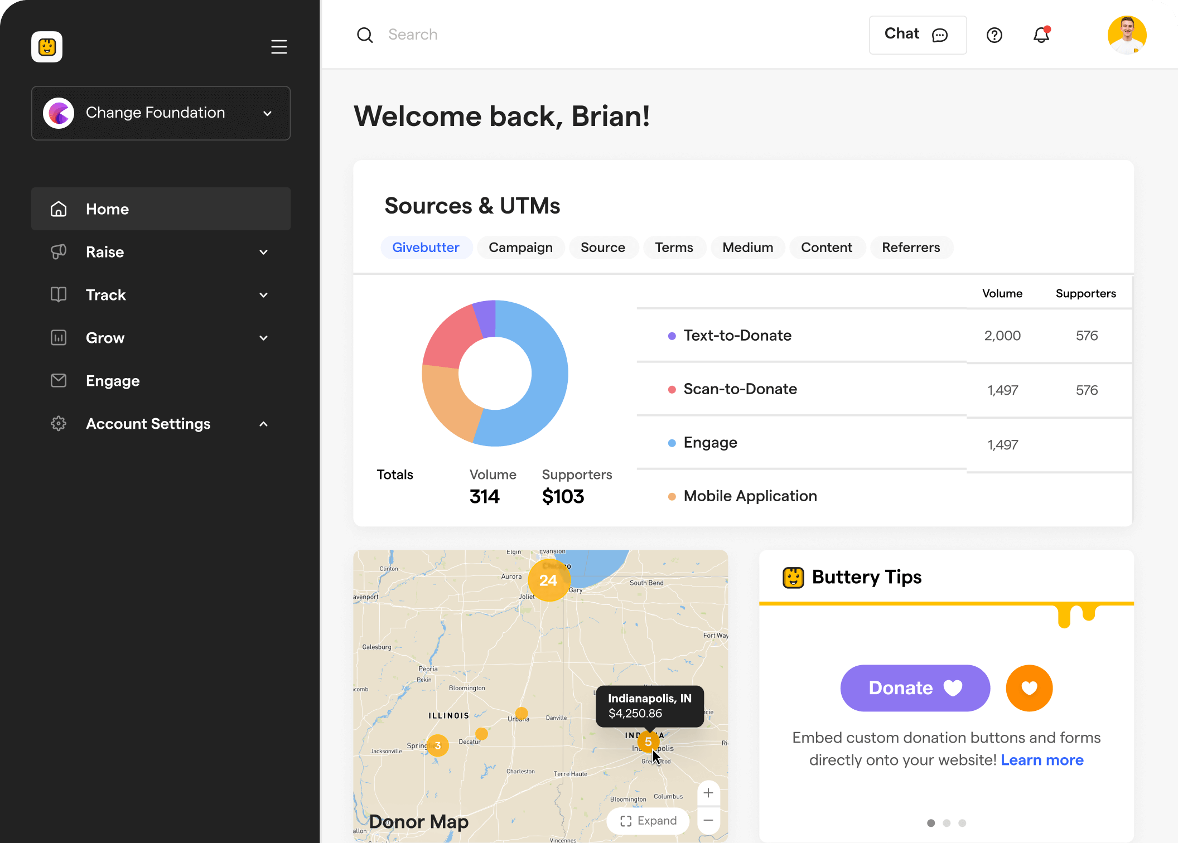The width and height of the screenshot is (1178, 843).
Task: Open the help question mark icon
Action: pos(994,35)
